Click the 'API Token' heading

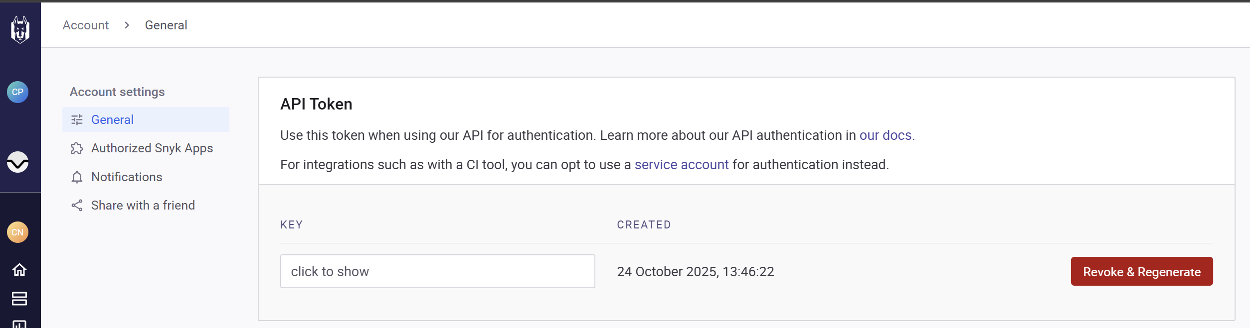(x=316, y=104)
